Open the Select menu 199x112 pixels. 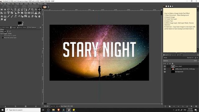coord(9,4)
